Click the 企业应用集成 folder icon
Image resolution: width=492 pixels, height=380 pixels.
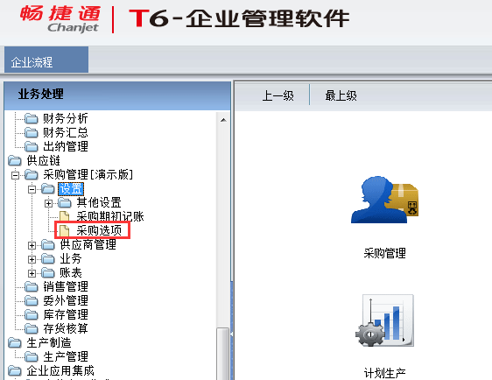[14, 370]
